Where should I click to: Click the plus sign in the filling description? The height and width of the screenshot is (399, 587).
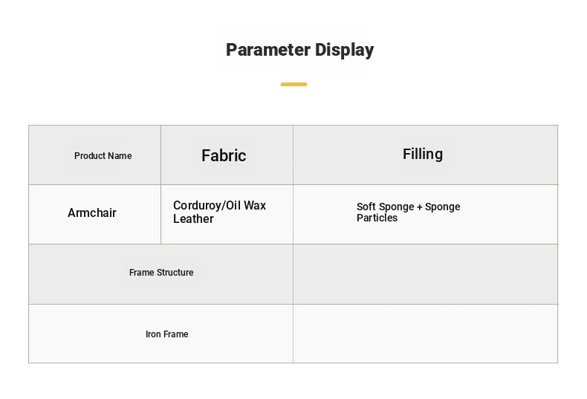[420, 207]
